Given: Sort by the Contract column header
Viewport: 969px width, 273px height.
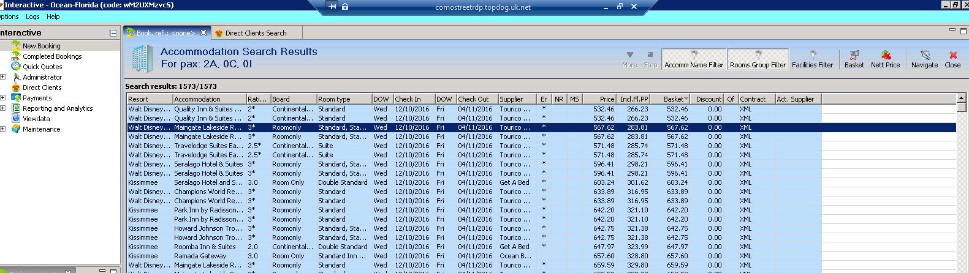Looking at the screenshot, I should point(756,99).
